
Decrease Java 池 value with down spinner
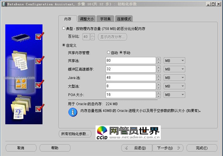tap(159, 79)
